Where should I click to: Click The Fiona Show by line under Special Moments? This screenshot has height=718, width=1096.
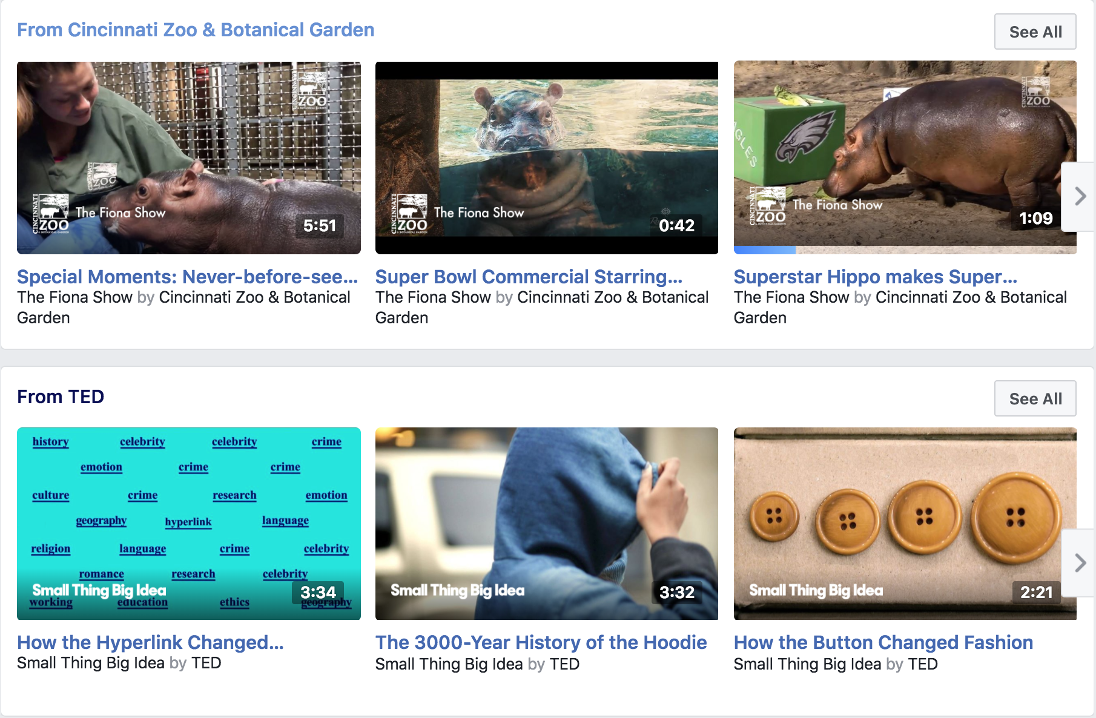click(183, 308)
